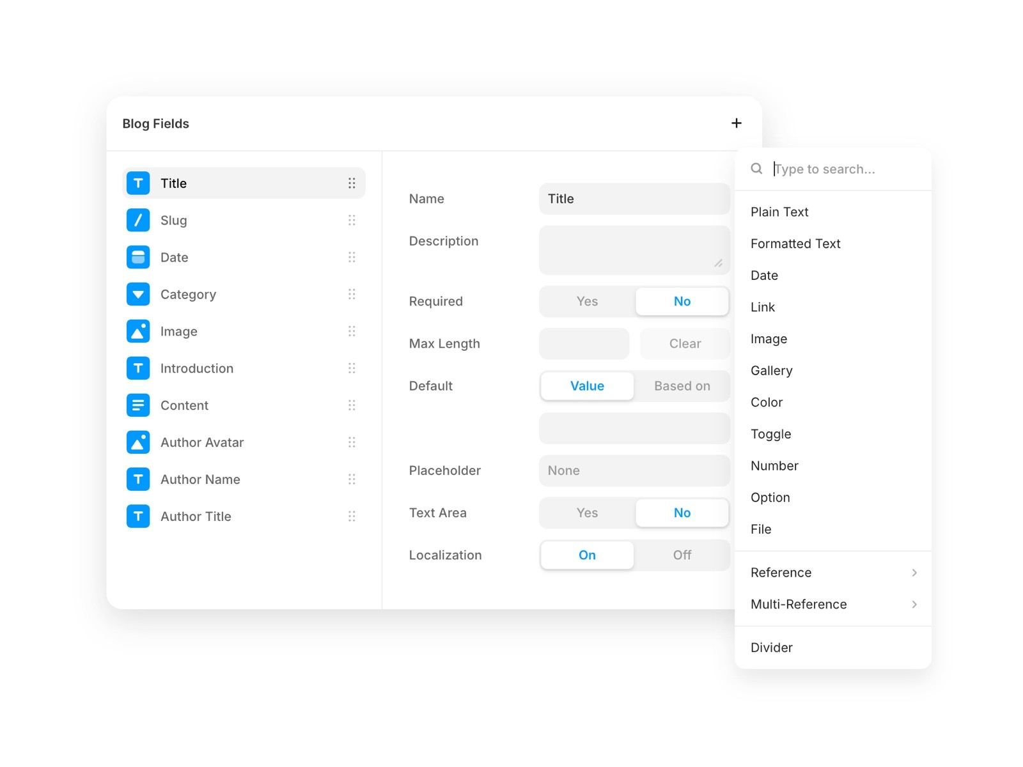The width and height of the screenshot is (1023, 767).
Task: Turn Localization Off
Action: click(x=682, y=555)
